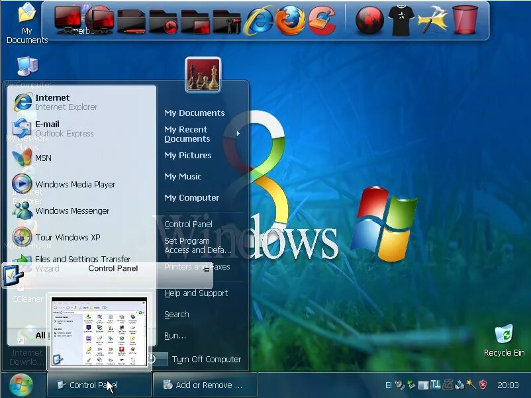This screenshot has height=398, width=531.
Task: Open the dock folder with red pen
Action: [x=131, y=21]
